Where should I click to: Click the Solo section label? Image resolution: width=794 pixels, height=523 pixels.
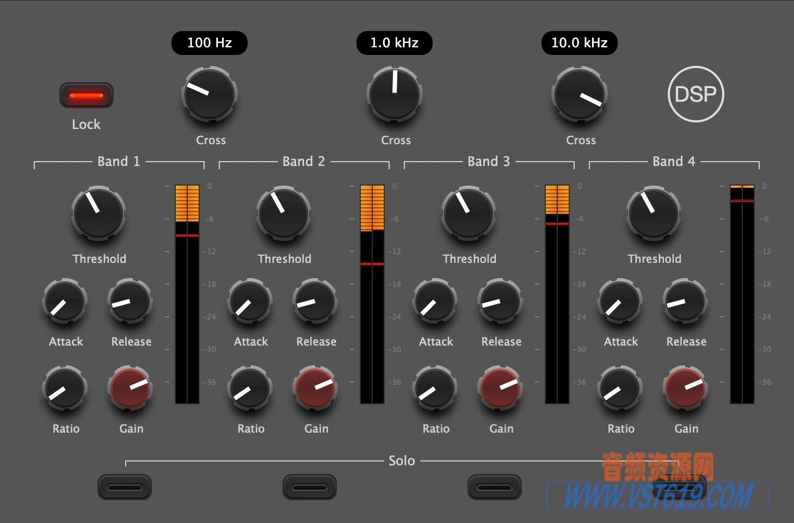[x=402, y=460]
